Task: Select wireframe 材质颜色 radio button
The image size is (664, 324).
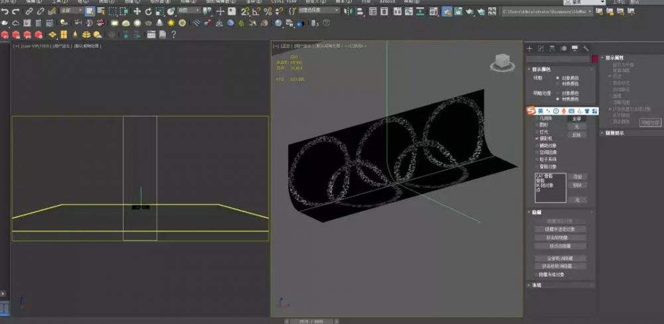Action: pyautogui.click(x=557, y=83)
